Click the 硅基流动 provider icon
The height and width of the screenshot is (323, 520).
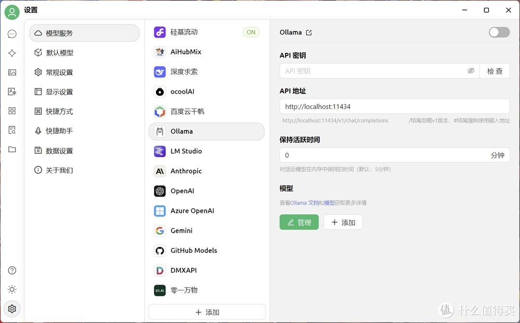pos(160,32)
